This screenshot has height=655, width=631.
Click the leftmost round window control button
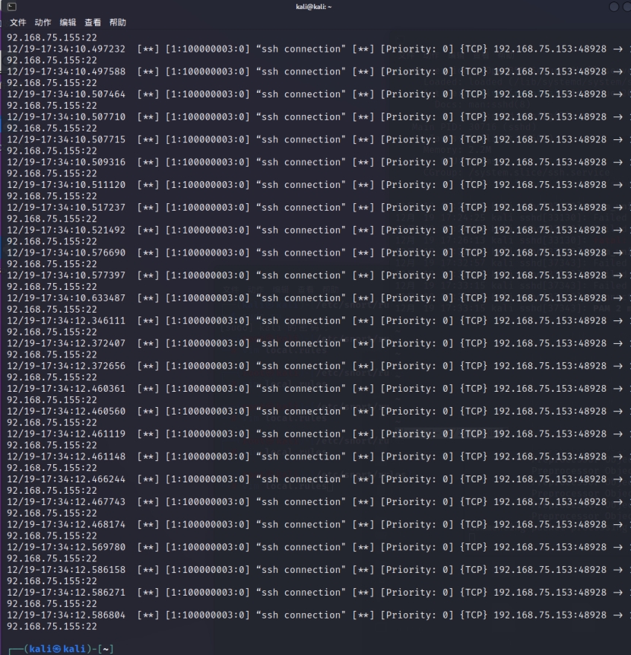coord(614,7)
